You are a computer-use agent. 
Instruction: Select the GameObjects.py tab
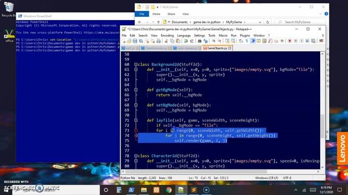click(x=217, y=48)
